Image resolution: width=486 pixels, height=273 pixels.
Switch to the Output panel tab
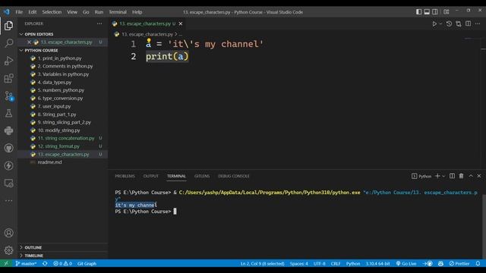coord(151,176)
